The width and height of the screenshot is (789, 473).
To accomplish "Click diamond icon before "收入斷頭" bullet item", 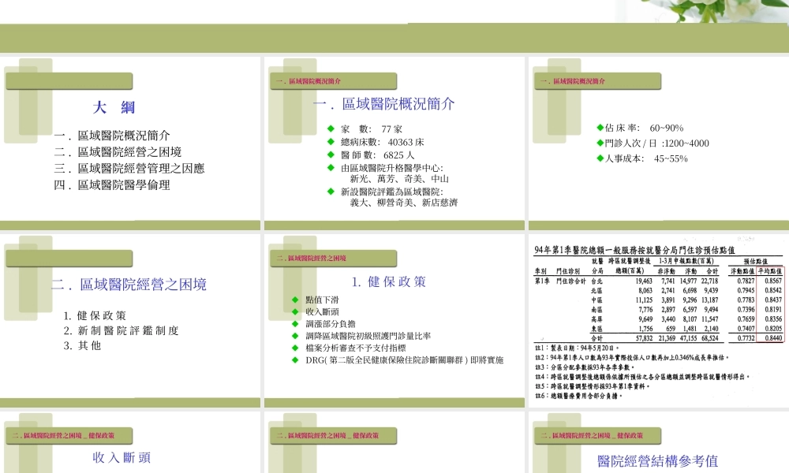I will point(295,310).
